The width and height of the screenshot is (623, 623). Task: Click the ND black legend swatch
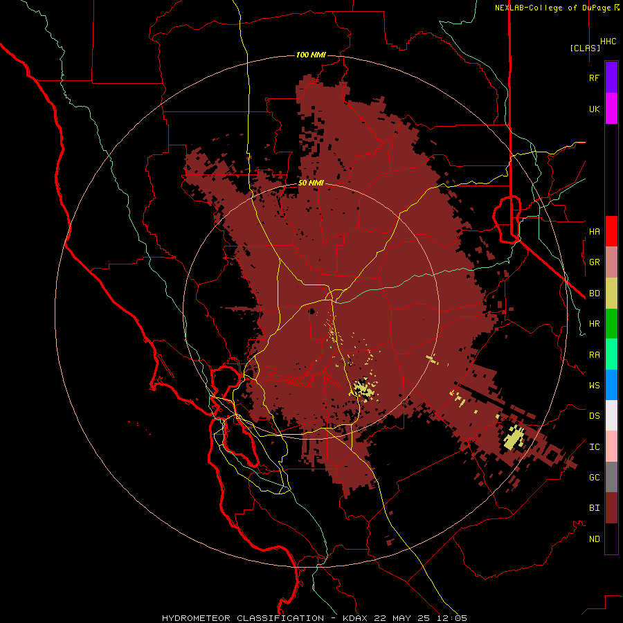611,539
